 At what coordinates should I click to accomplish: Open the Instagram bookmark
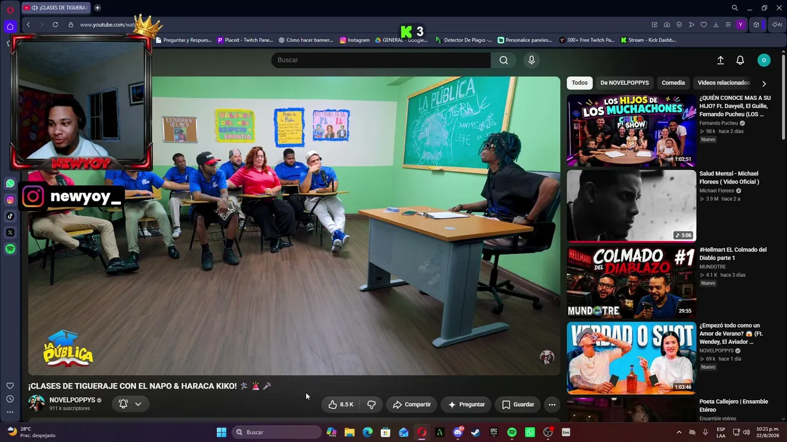(355, 40)
